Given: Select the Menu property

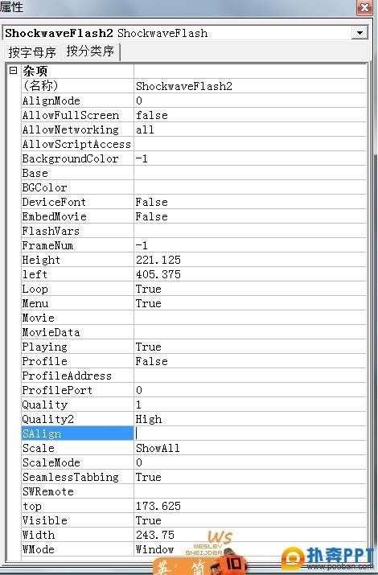Looking at the screenshot, I should click(77, 303).
